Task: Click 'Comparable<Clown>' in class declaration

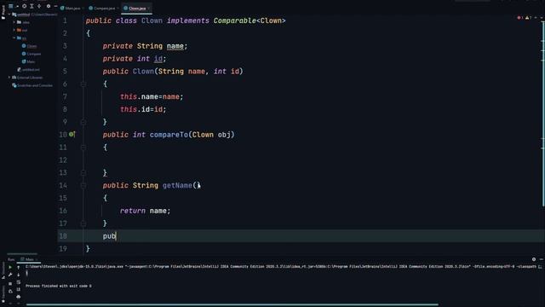Action: [x=250, y=20]
